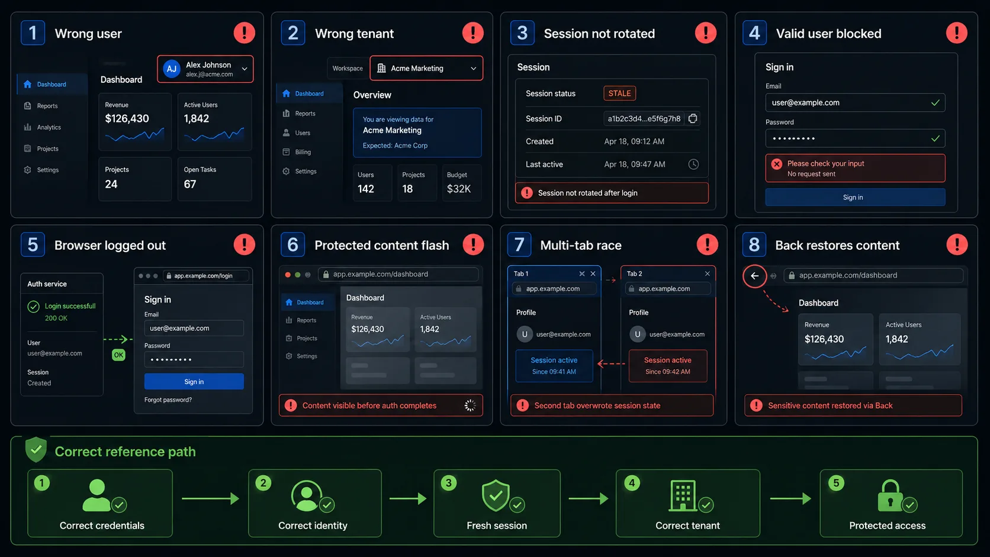
Task: Close Tab 2 with its X
Action: (x=707, y=273)
